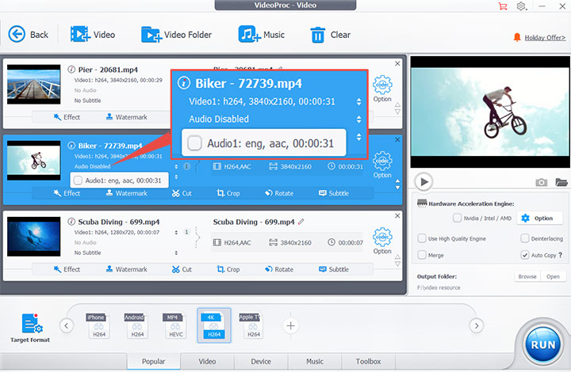Open codec Option for Scuba Diving video
Image resolution: width=571 pixels, height=372 pixels.
coord(382,241)
